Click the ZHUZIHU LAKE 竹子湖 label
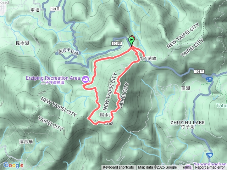227x170 pixels. (188, 125)
